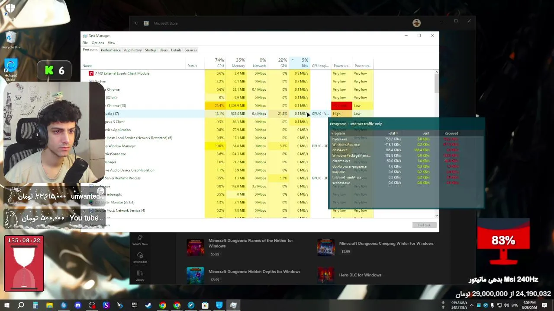This screenshot has width=554, height=311.
Task: Open Discord from the taskbar
Action: pos(78,305)
